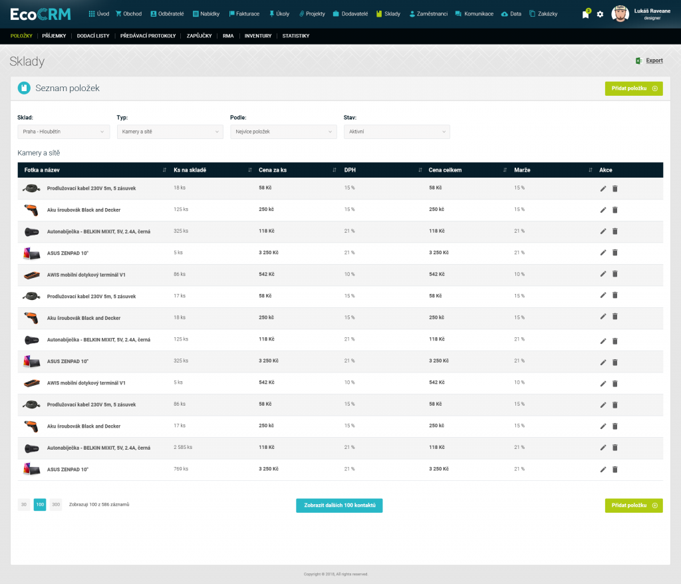Expand the Typ dropdown Kamery a sítě
The height and width of the screenshot is (584, 681).
point(170,132)
